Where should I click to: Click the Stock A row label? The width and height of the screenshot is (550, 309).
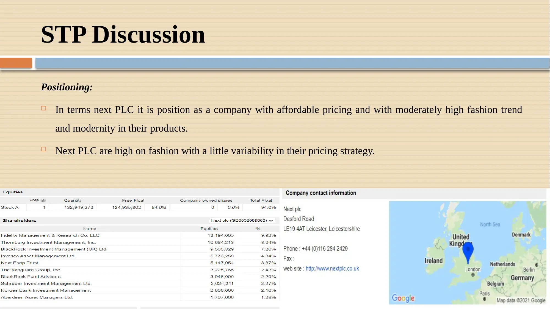(10, 207)
